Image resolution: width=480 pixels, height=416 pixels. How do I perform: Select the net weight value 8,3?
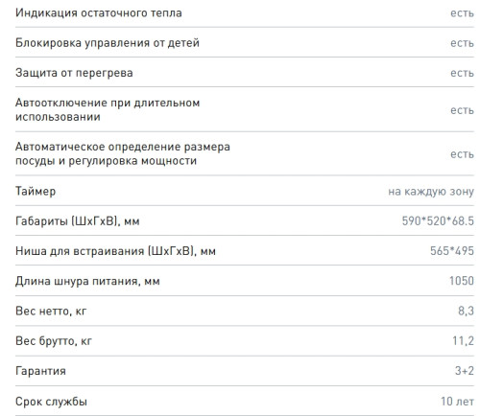466,311
